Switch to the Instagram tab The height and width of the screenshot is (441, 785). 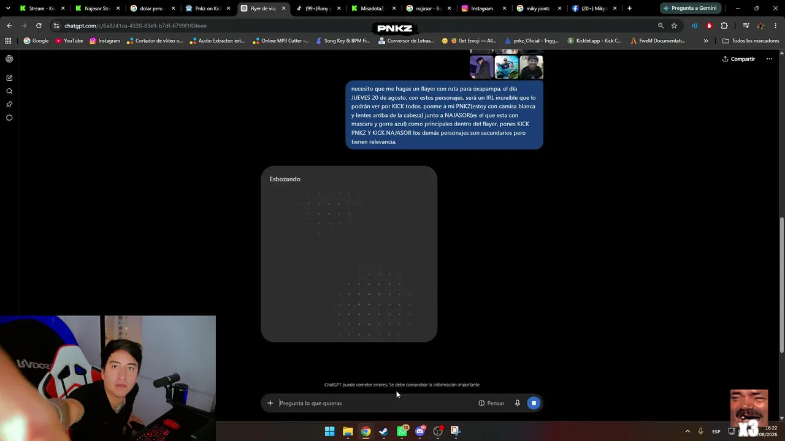pyautogui.click(x=483, y=9)
